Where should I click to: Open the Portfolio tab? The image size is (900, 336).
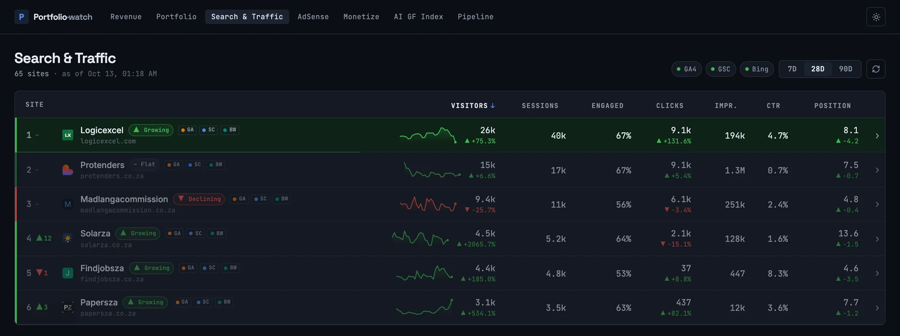(176, 17)
